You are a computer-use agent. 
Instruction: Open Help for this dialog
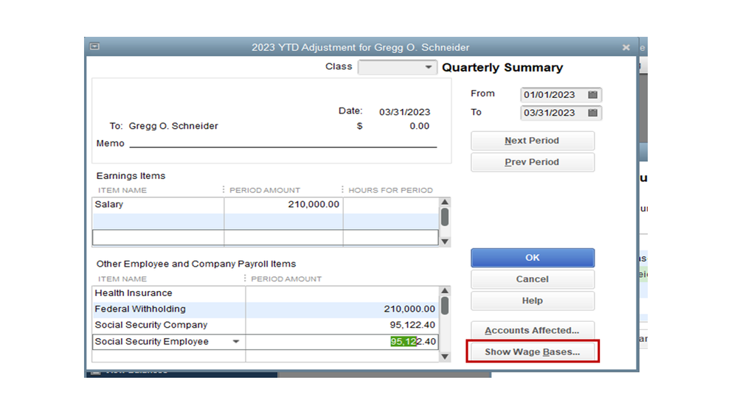click(532, 301)
